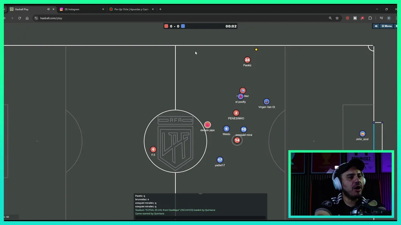This screenshot has height=225, width=401.
Task: Open the red shield extension
Action: pyautogui.click(x=347, y=18)
